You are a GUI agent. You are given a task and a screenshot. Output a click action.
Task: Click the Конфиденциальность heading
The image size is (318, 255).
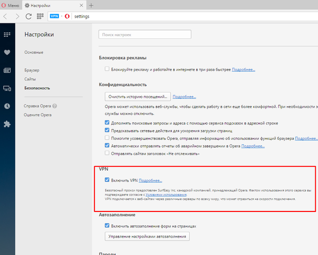tap(123, 84)
